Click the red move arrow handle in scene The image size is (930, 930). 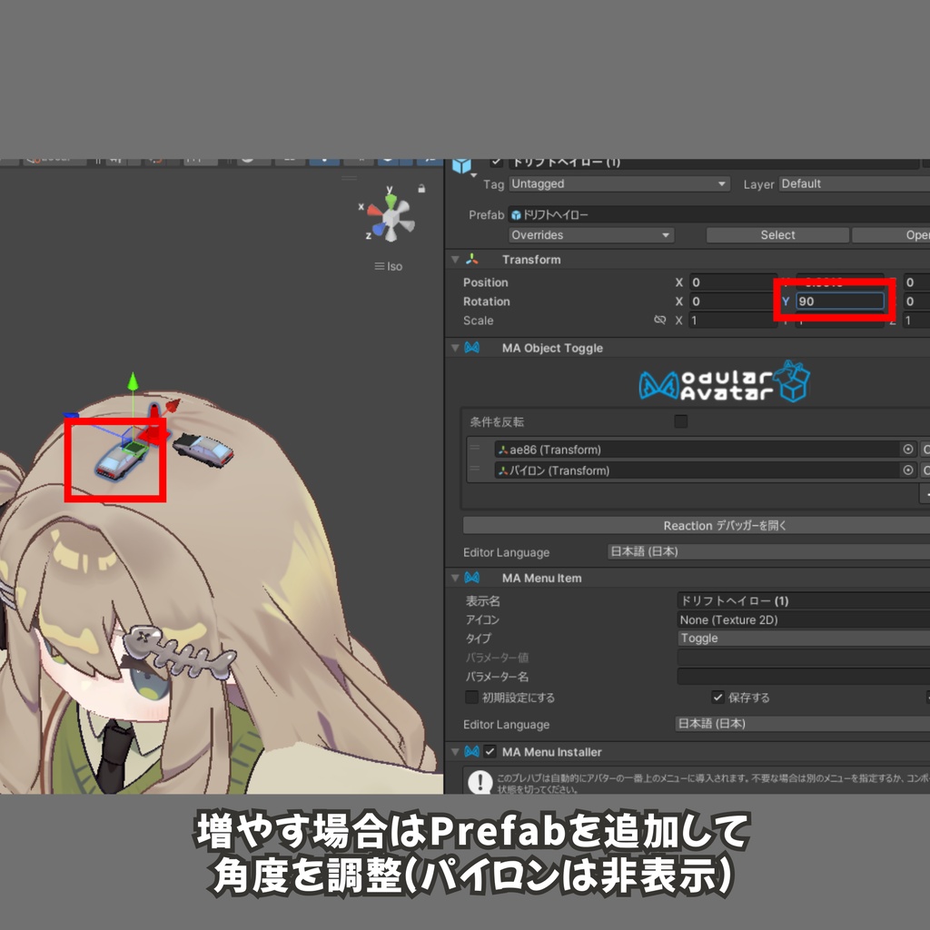(x=172, y=406)
